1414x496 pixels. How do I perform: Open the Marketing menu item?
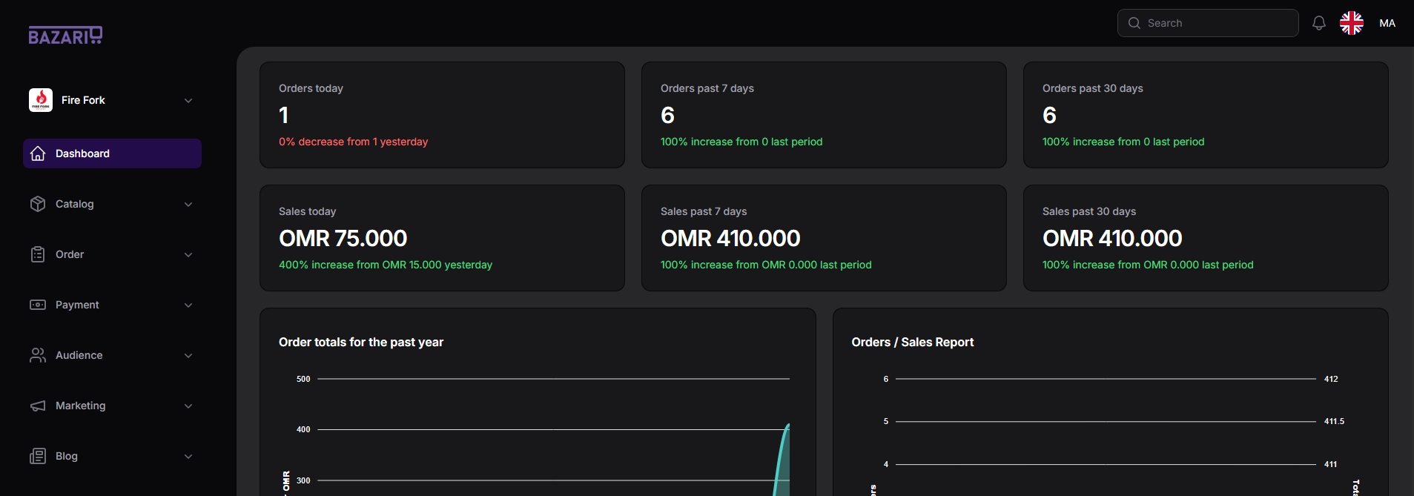click(112, 406)
